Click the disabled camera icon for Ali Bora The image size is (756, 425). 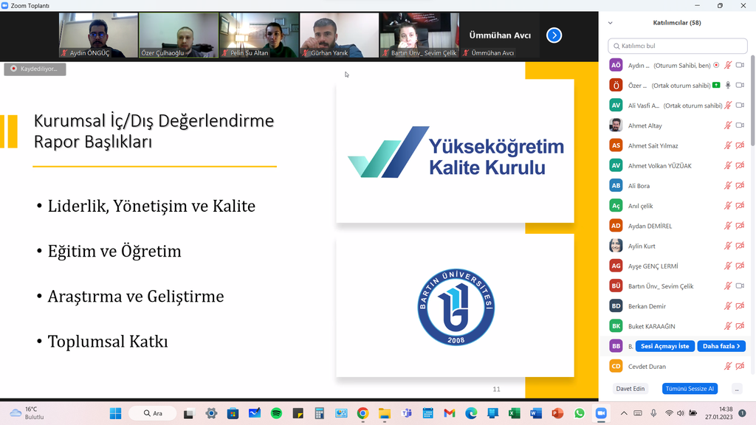[x=740, y=186]
